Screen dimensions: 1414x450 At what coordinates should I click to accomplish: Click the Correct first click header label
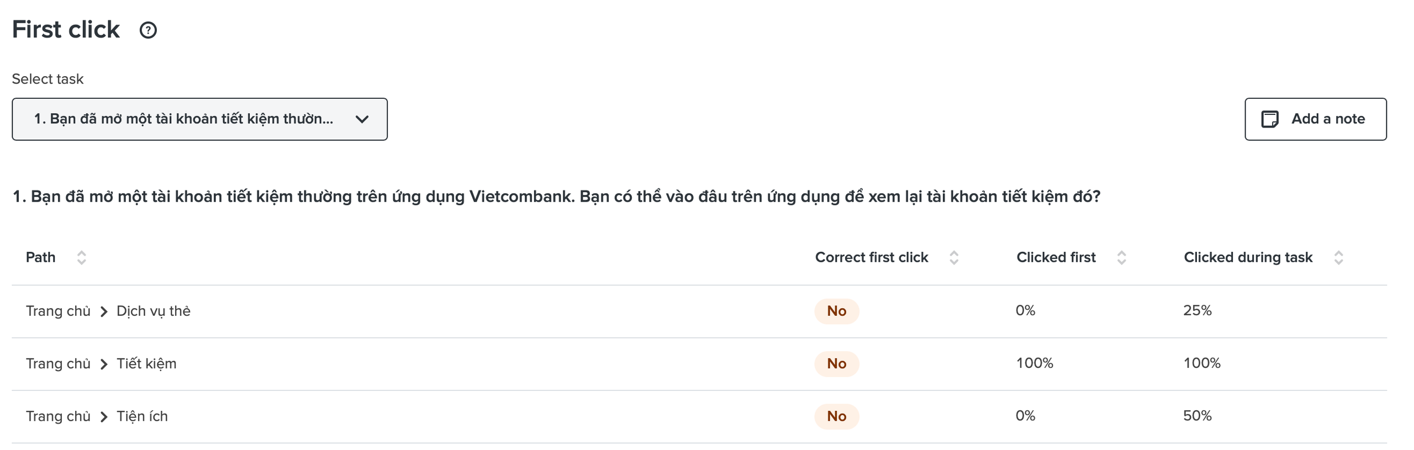(871, 257)
